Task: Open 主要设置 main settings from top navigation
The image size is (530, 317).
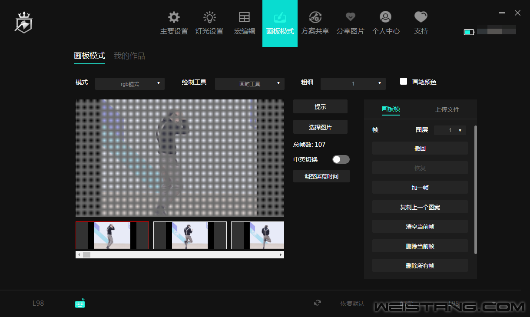Action: point(174,23)
